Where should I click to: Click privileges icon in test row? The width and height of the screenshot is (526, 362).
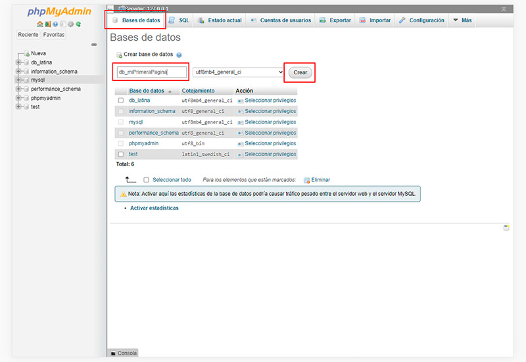[x=240, y=154]
